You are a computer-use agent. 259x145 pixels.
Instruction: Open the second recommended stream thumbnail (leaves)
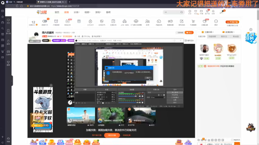tap(111, 115)
